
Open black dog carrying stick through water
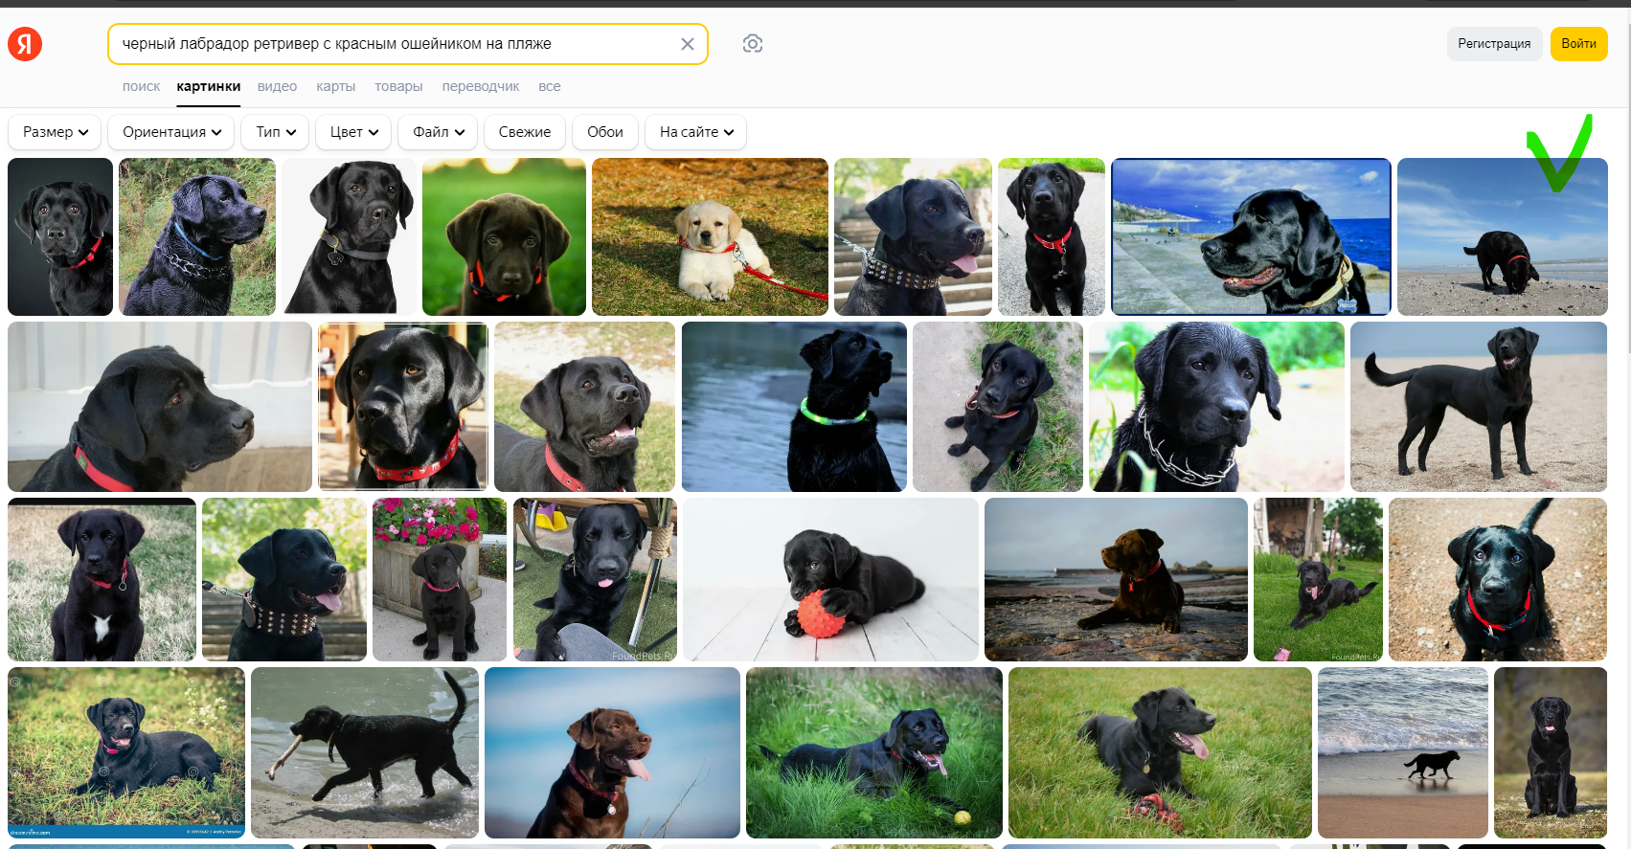pyautogui.click(x=365, y=752)
